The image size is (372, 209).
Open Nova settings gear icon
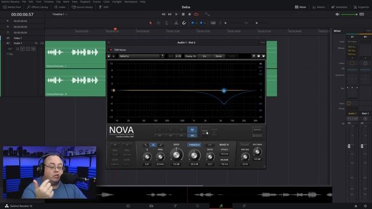click(x=258, y=56)
